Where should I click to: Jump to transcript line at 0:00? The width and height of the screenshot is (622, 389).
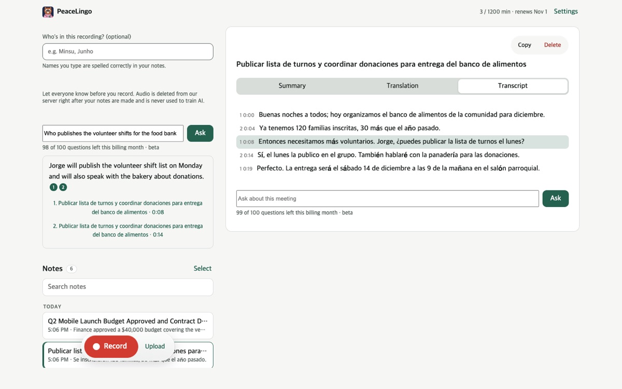click(402, 115)
